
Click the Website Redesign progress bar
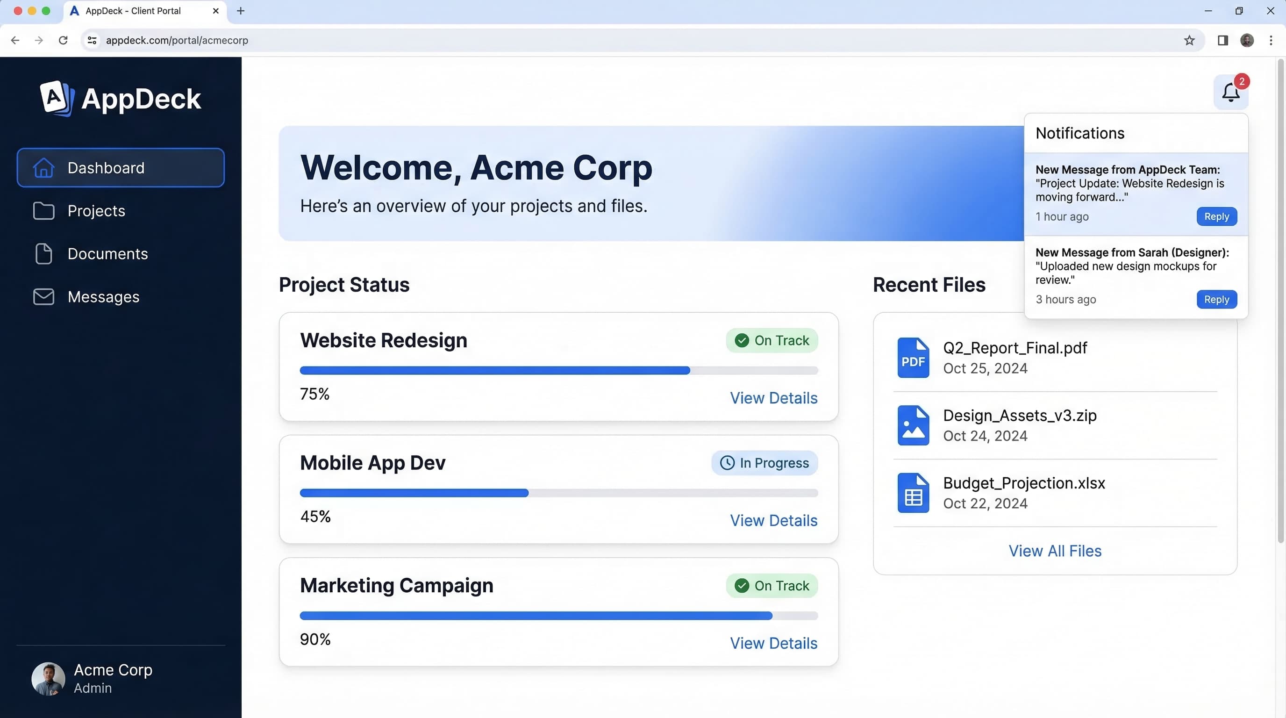[x=558, y=371]
